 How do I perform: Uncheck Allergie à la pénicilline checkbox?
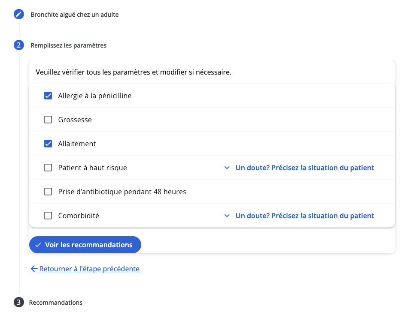point(48,96)
